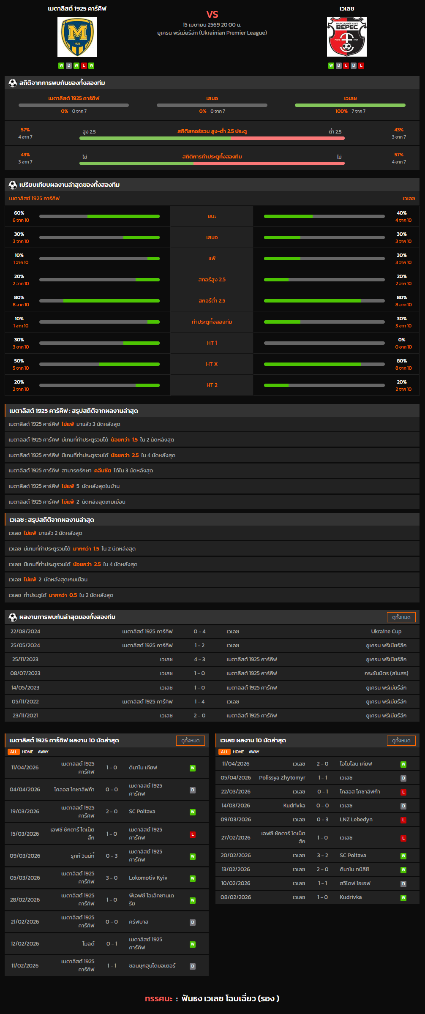Click soccer ball icon in head-to-head statistics header
The image size is (425, 1014).
click(x=13, y=83)
